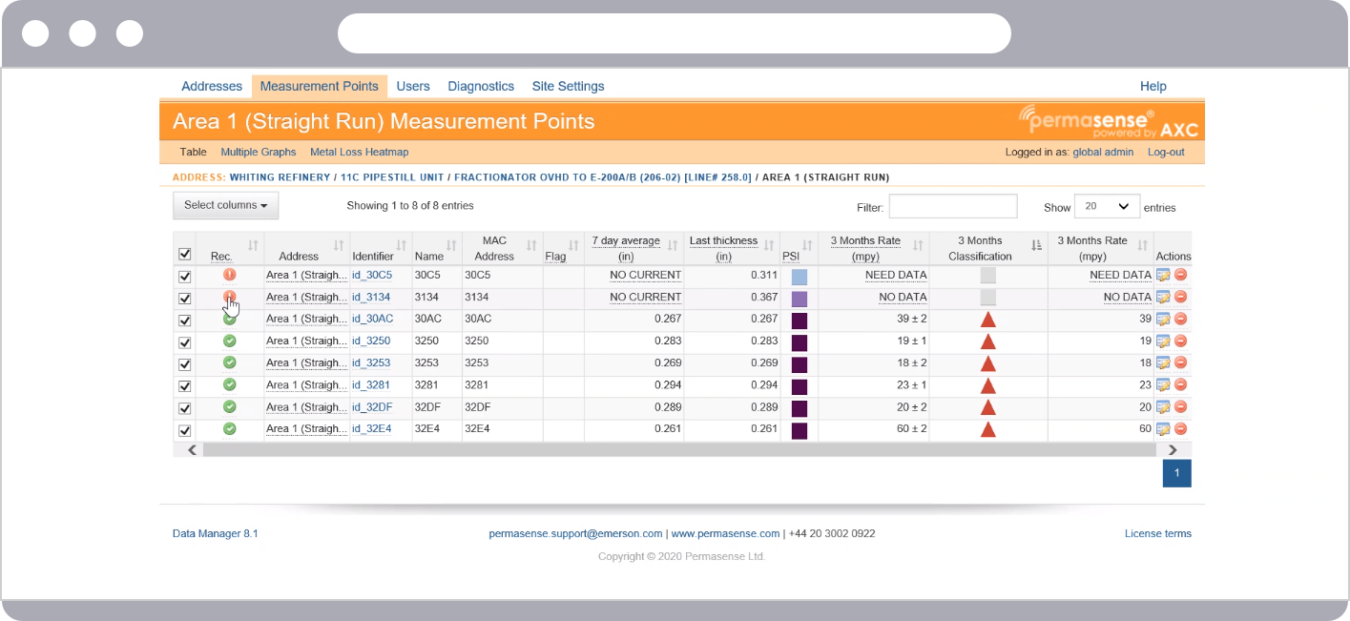This screenshot has width=1350, height=621.
Task: Switch to Multiple Graphs view
Action: coord(259,152)
